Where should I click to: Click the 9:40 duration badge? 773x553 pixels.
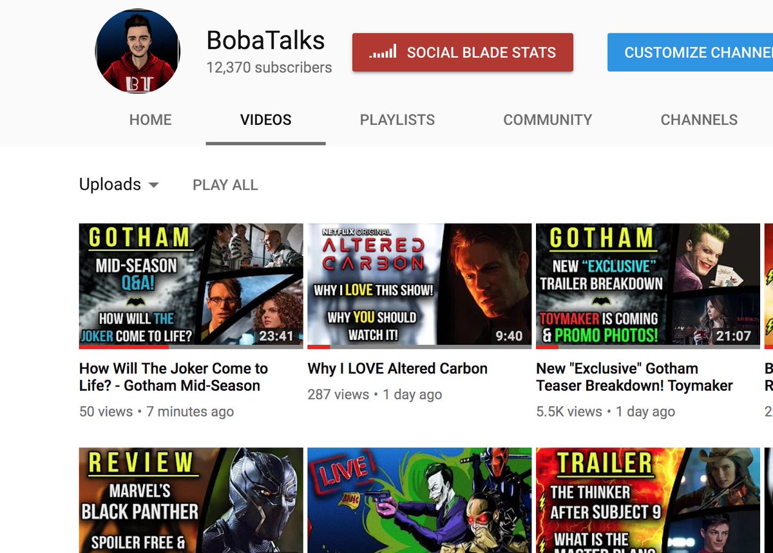(x=509, y=335)
